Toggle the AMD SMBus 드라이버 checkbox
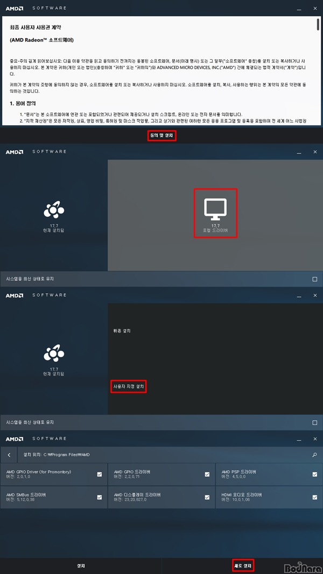 point(100,497)
